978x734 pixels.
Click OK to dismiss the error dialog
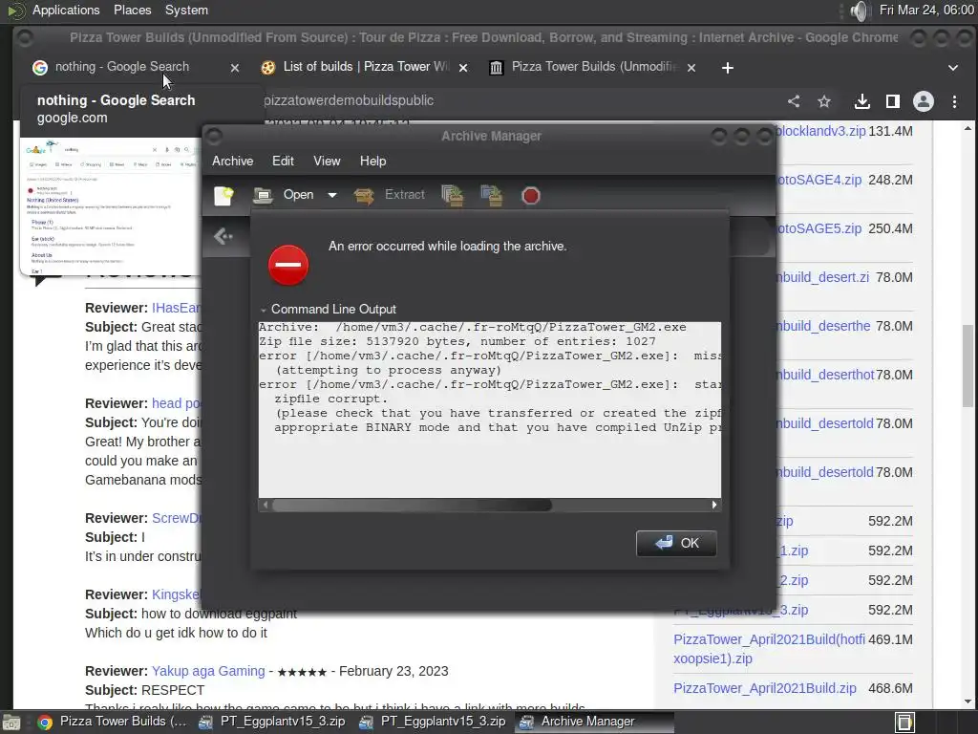pos(676,543)
